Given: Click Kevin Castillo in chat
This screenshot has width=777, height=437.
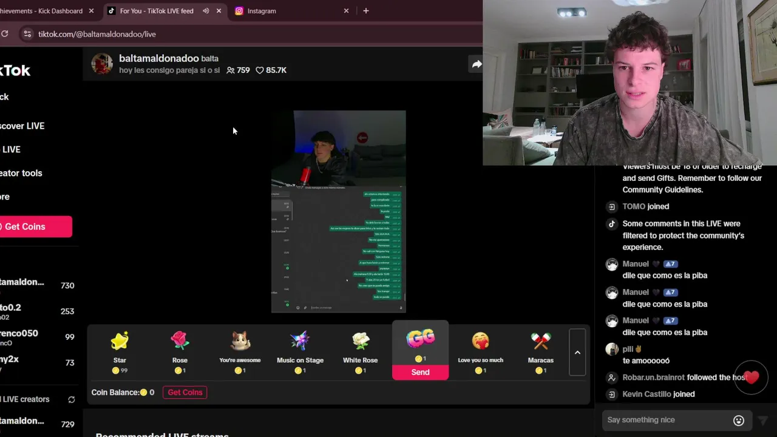Looking at the screenshot, I should [646, 395].
